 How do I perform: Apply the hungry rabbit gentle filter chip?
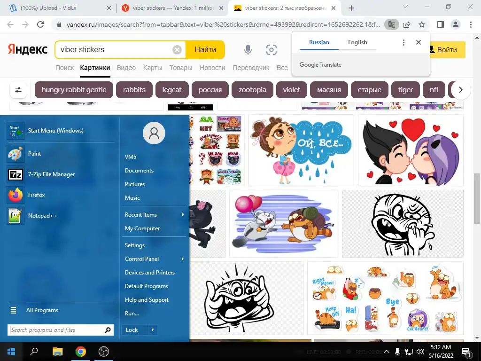tap(74, 90)
